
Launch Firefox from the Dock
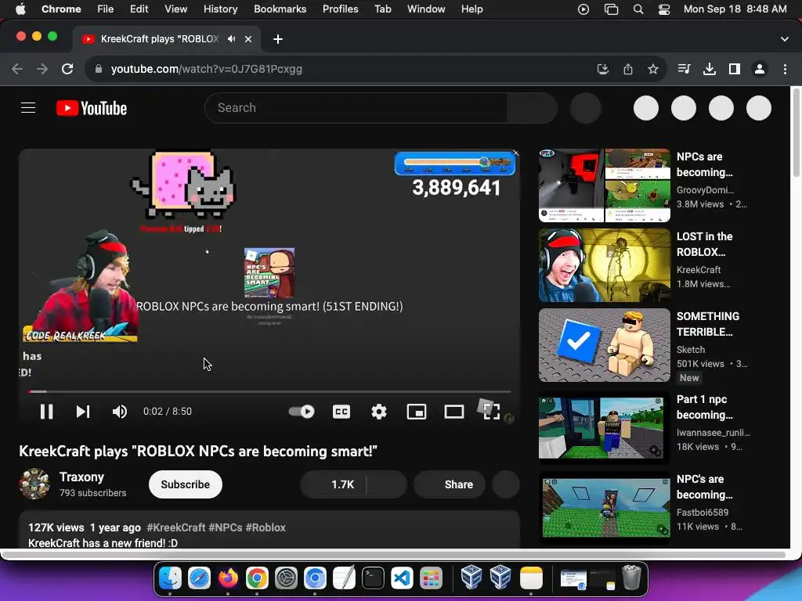pos(228,578)
